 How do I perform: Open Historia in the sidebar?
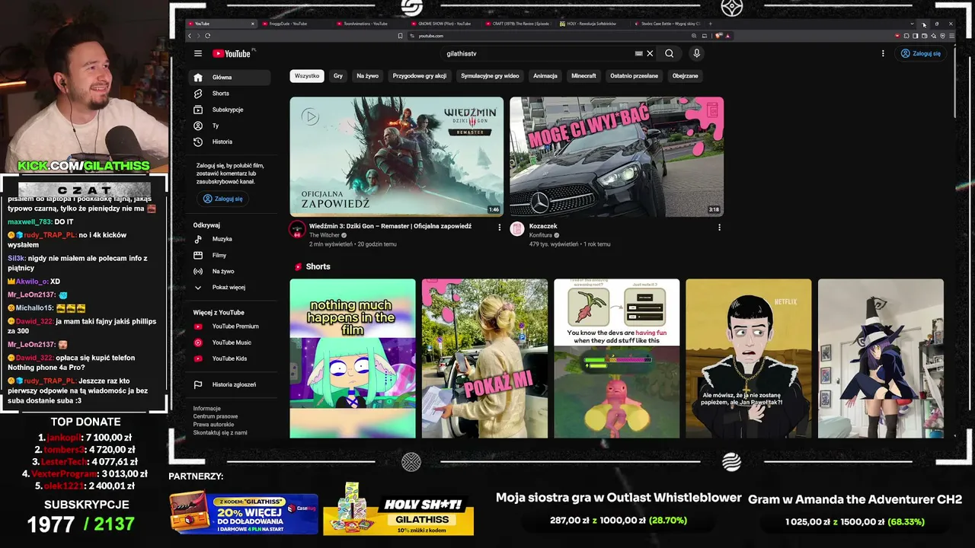click(229, 142)
